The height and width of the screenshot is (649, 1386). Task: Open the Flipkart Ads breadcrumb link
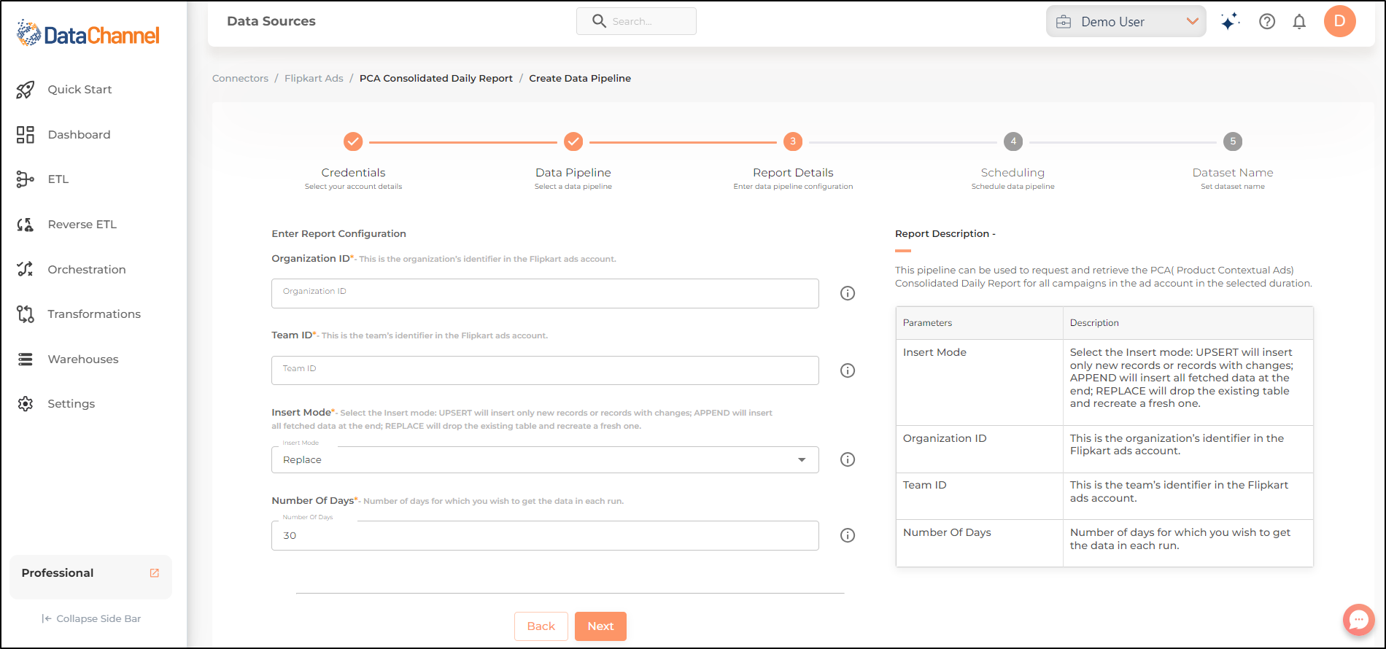pyautogui.click(x=314, y=78)
